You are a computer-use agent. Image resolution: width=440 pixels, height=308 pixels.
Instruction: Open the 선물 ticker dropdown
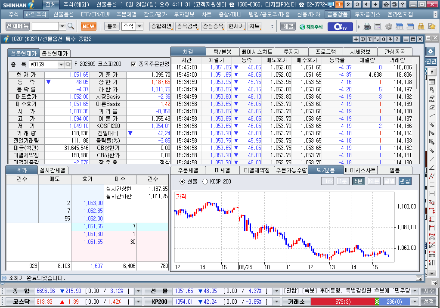pyautogui.click(x=277, y=291)
